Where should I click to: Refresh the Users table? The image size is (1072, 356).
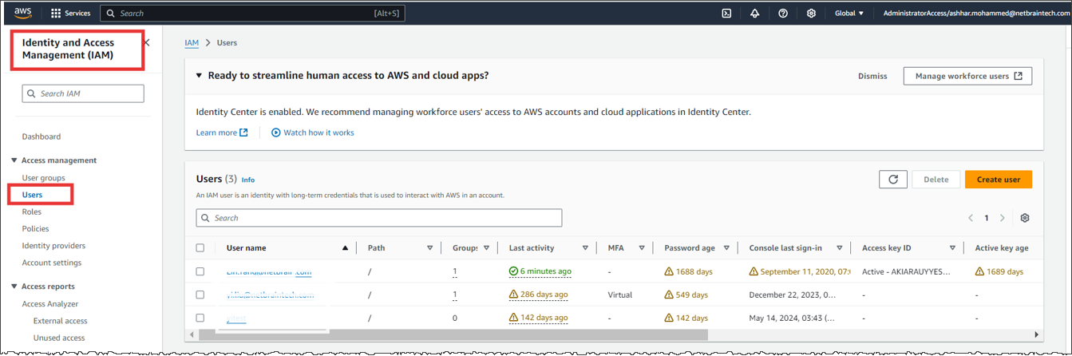(x=893, y=180)
